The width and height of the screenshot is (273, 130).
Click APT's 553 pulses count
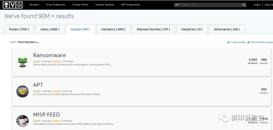[264, 91]
